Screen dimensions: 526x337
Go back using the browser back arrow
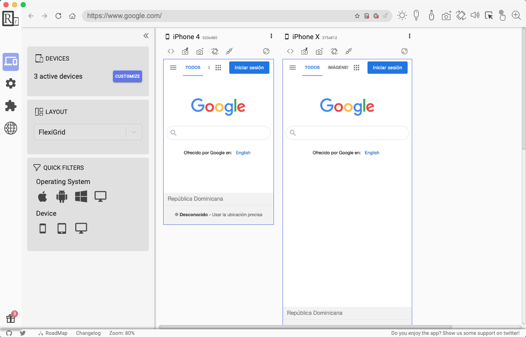(x=30, y=16)
